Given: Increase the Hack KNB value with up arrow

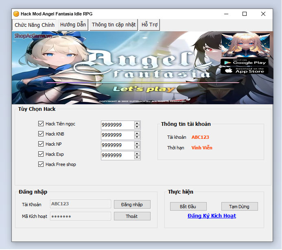Looking at the screenshot, I should pos(137,134).
